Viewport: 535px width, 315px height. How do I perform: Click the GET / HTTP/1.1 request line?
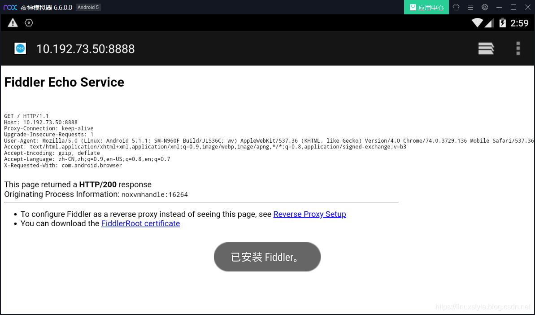(26, 116)
